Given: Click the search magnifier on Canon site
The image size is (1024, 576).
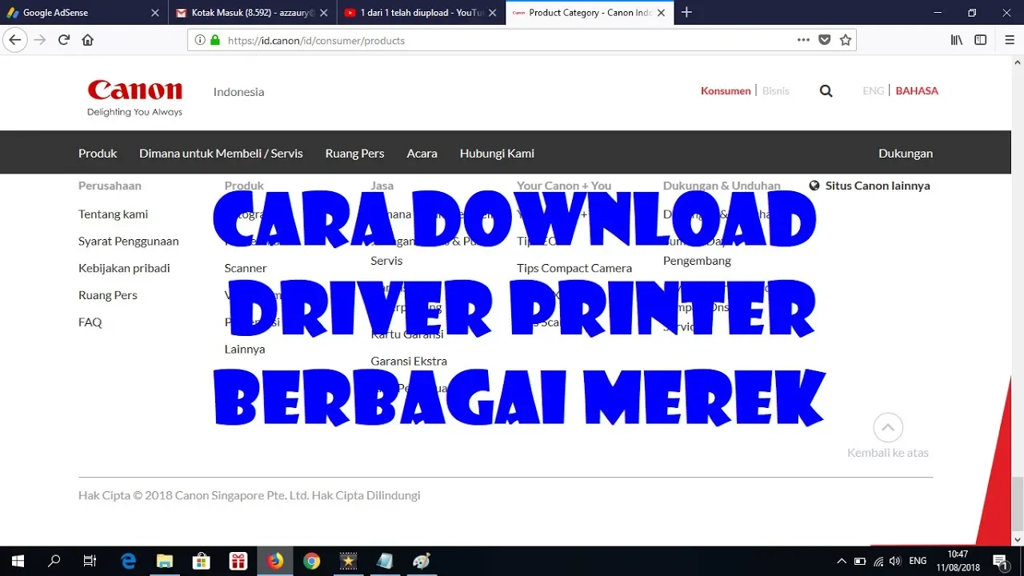Looking at the screenshot, I should tap(826, 91).
